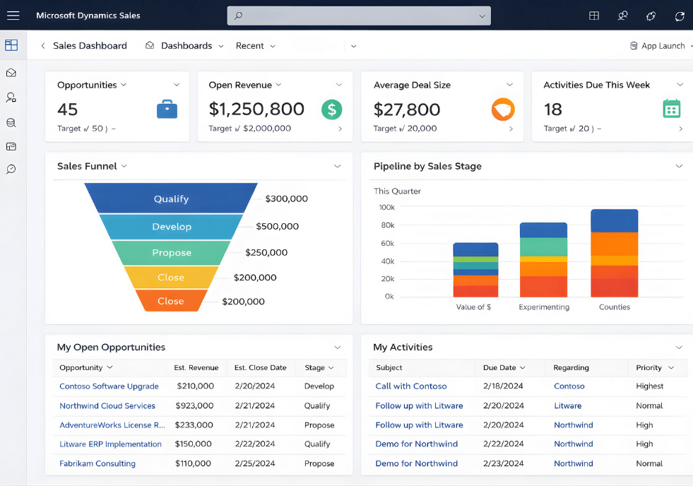Open the contacts icon in left sidebar
Screen dimensions: 693x486
11,97
